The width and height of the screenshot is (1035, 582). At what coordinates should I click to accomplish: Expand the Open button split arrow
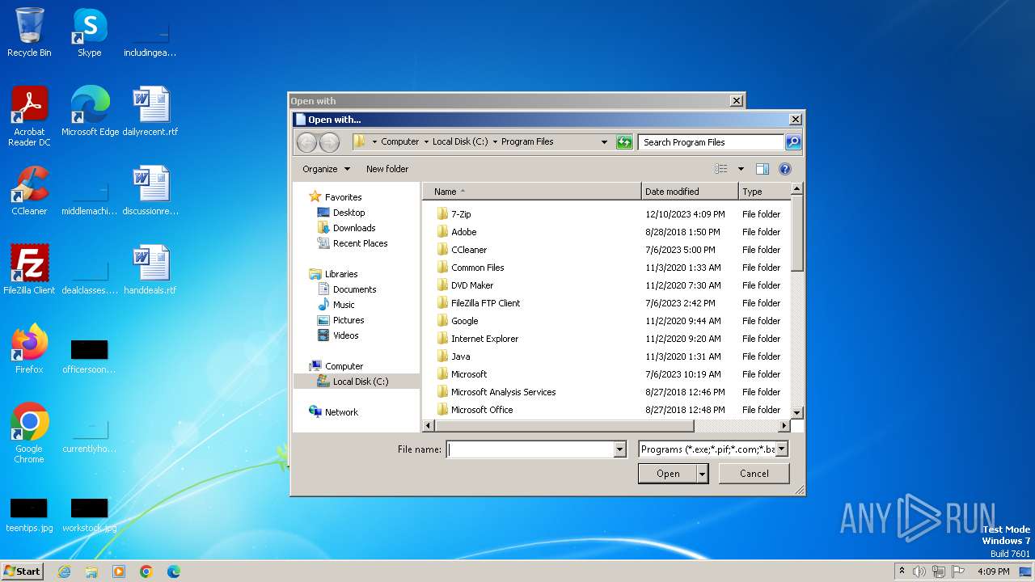pos(703,474)
